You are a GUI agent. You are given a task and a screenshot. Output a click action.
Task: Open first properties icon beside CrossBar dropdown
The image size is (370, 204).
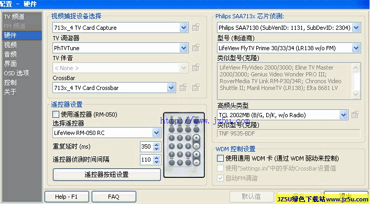click(183, 88)
